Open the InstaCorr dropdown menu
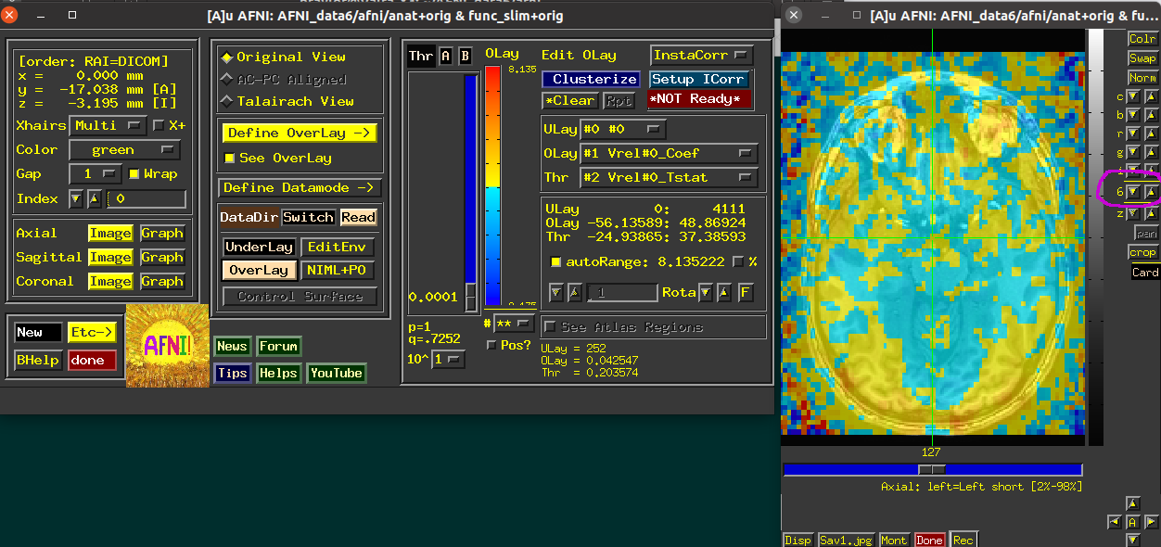Screen dimensions: 1161x547 point(702,56)
